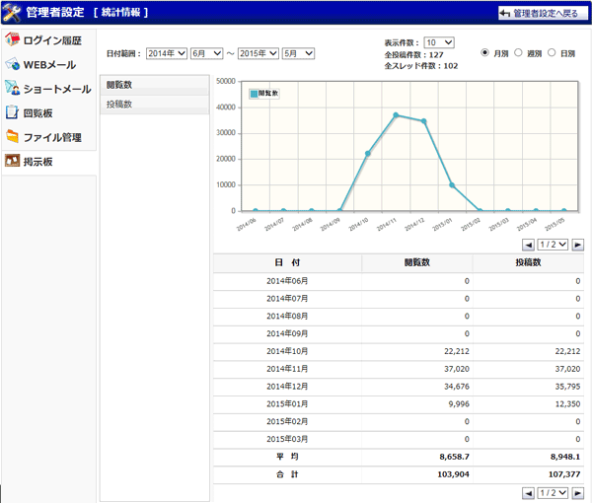Click the Login History sidebar icon
The height and width of the screenshot is (503, 592).
point(13,41)
